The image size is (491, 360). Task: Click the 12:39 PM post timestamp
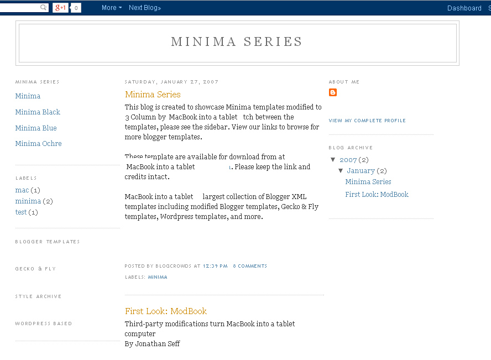(215, 266)
